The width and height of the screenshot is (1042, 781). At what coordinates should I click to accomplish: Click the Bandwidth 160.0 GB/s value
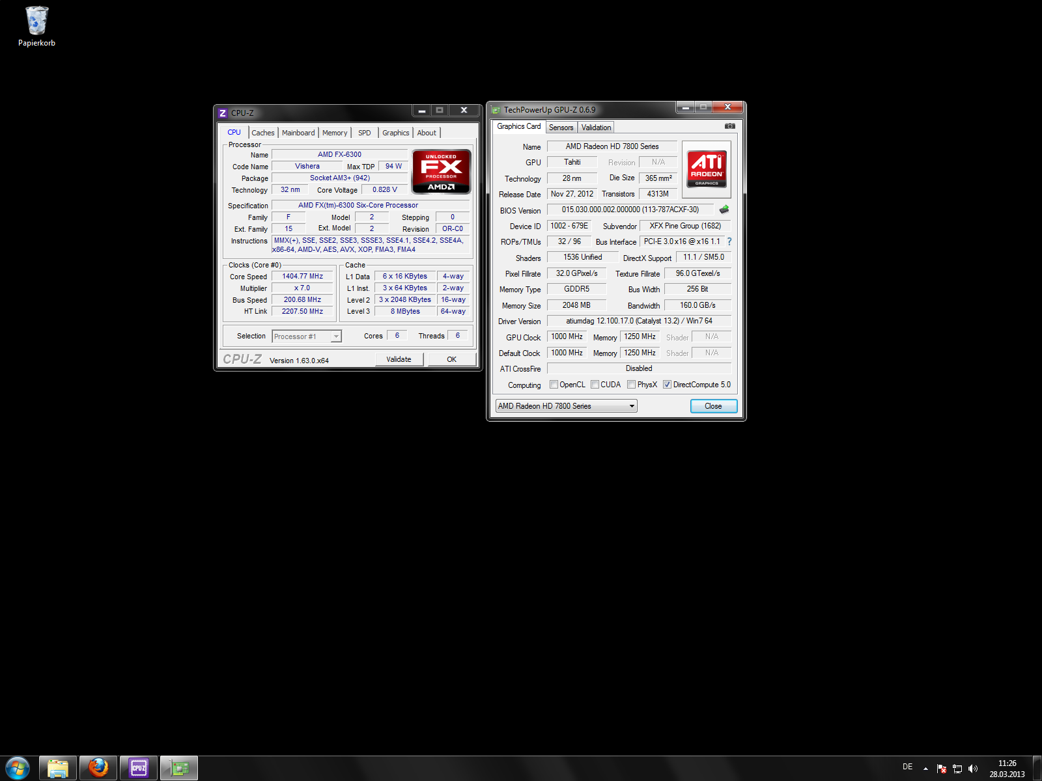tap(697, 305)
